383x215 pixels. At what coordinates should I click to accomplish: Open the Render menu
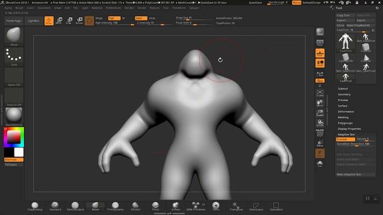pos(129,8)
